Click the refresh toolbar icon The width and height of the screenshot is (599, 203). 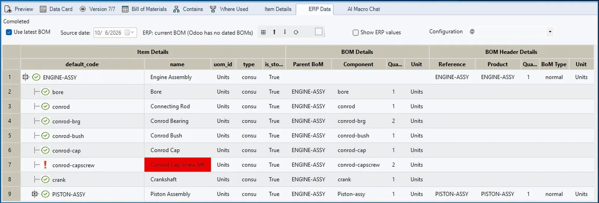point(296,32)
